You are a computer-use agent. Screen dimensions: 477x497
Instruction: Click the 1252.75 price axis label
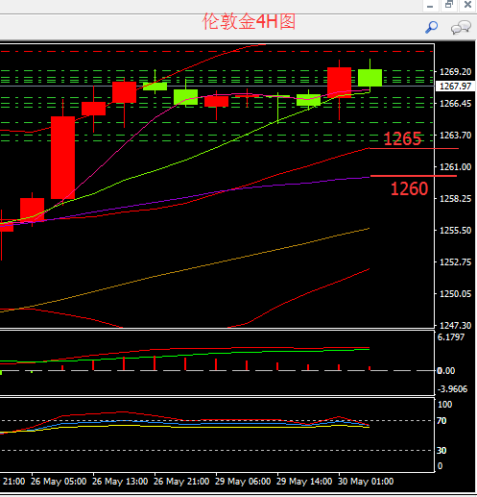455,262
